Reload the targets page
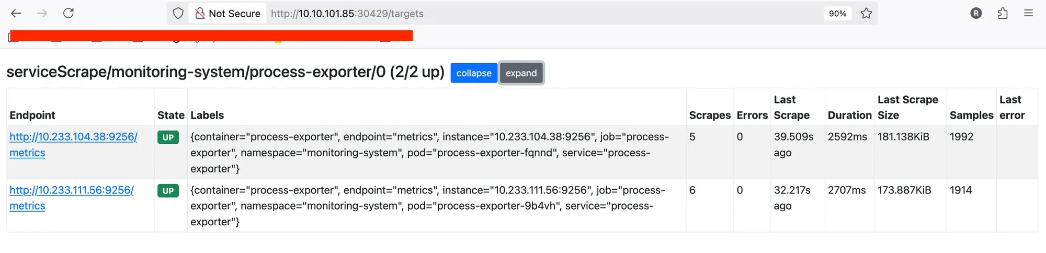1046x253 pixels. 69,14
